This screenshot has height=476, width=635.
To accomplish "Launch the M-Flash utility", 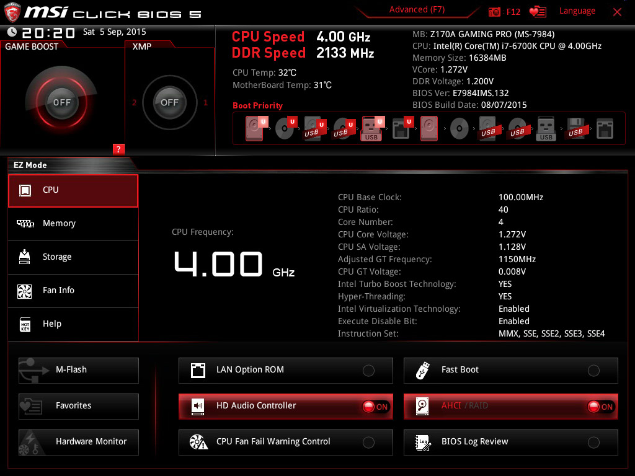I will [79, 371].
